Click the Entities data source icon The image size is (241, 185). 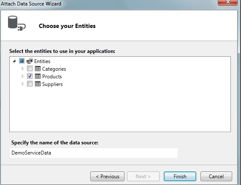click(x=30, y=61)
